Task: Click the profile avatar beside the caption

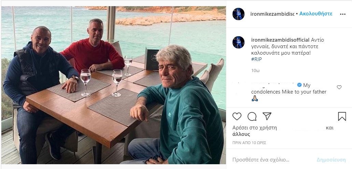Action: pos(238,42)
